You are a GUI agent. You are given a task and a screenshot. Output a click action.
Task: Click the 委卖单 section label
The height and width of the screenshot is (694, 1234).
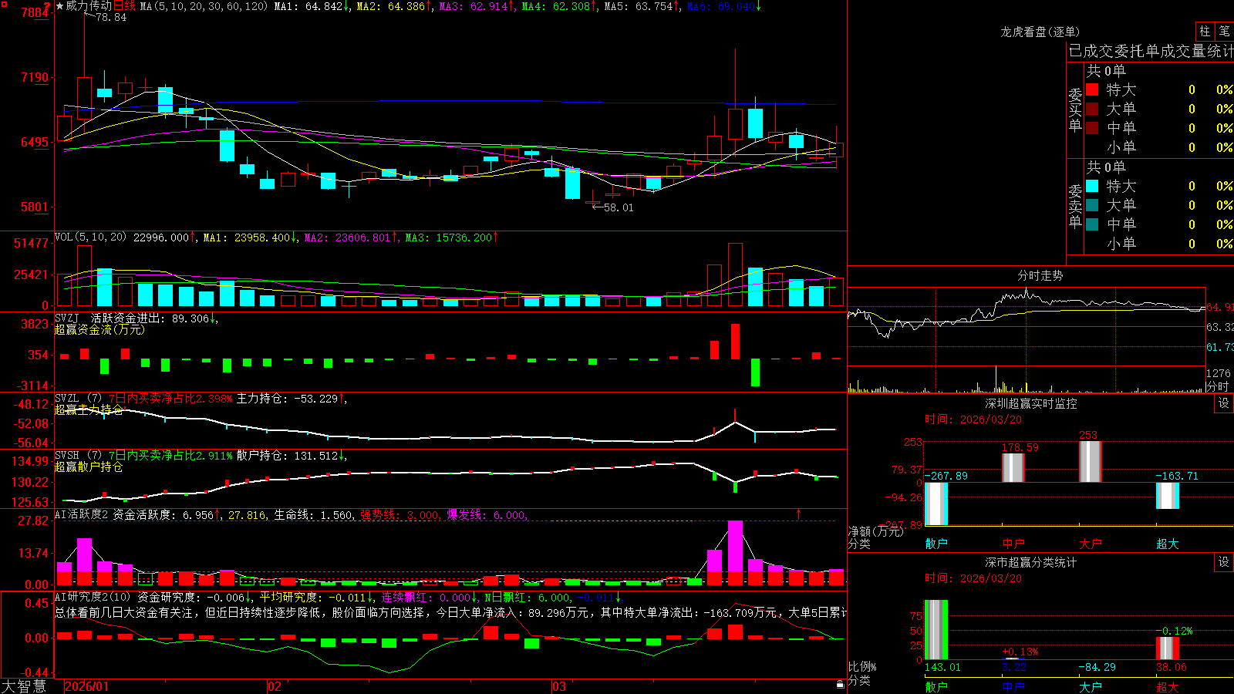pyautogui.click(x=1075, y=206)
